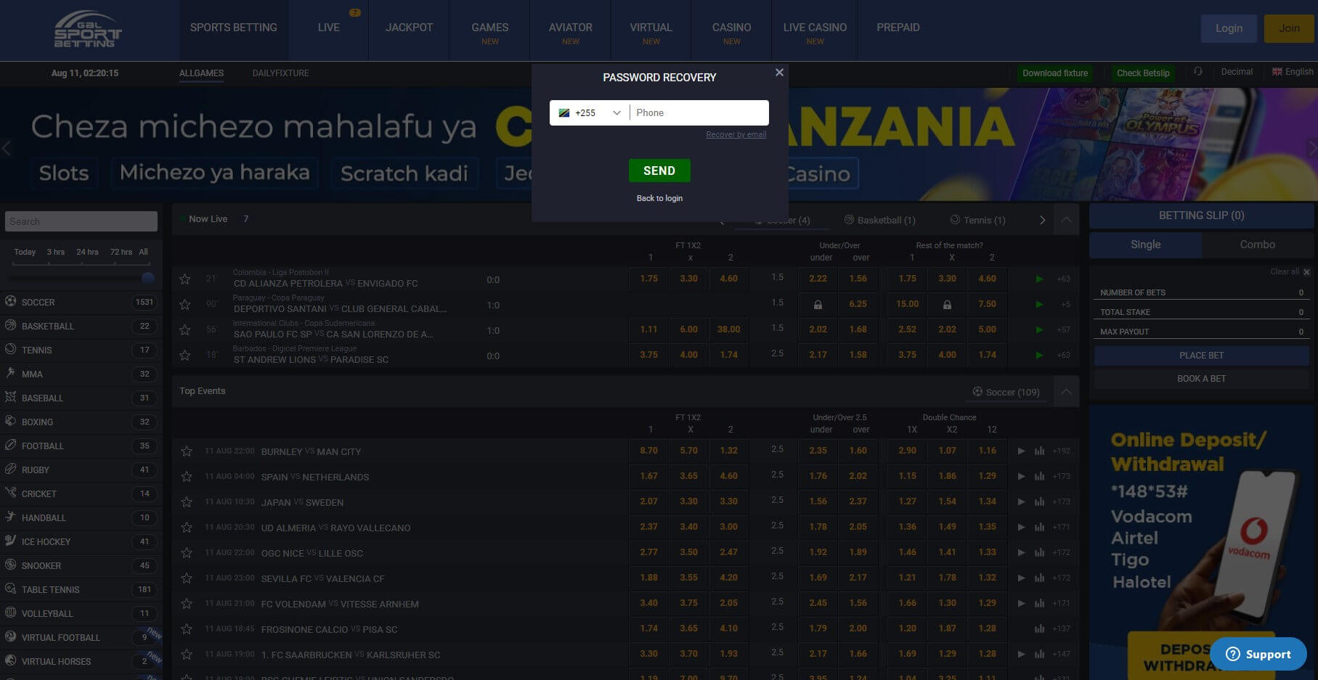Open the Decimal odds format dropdown
The height and width of the screenshot is (680, 1318).
tap(1237, 72)
